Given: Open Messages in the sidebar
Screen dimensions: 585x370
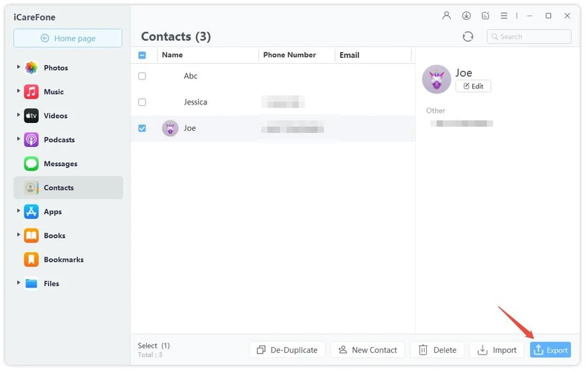Looking at the screenshot, I should point(60,164).
